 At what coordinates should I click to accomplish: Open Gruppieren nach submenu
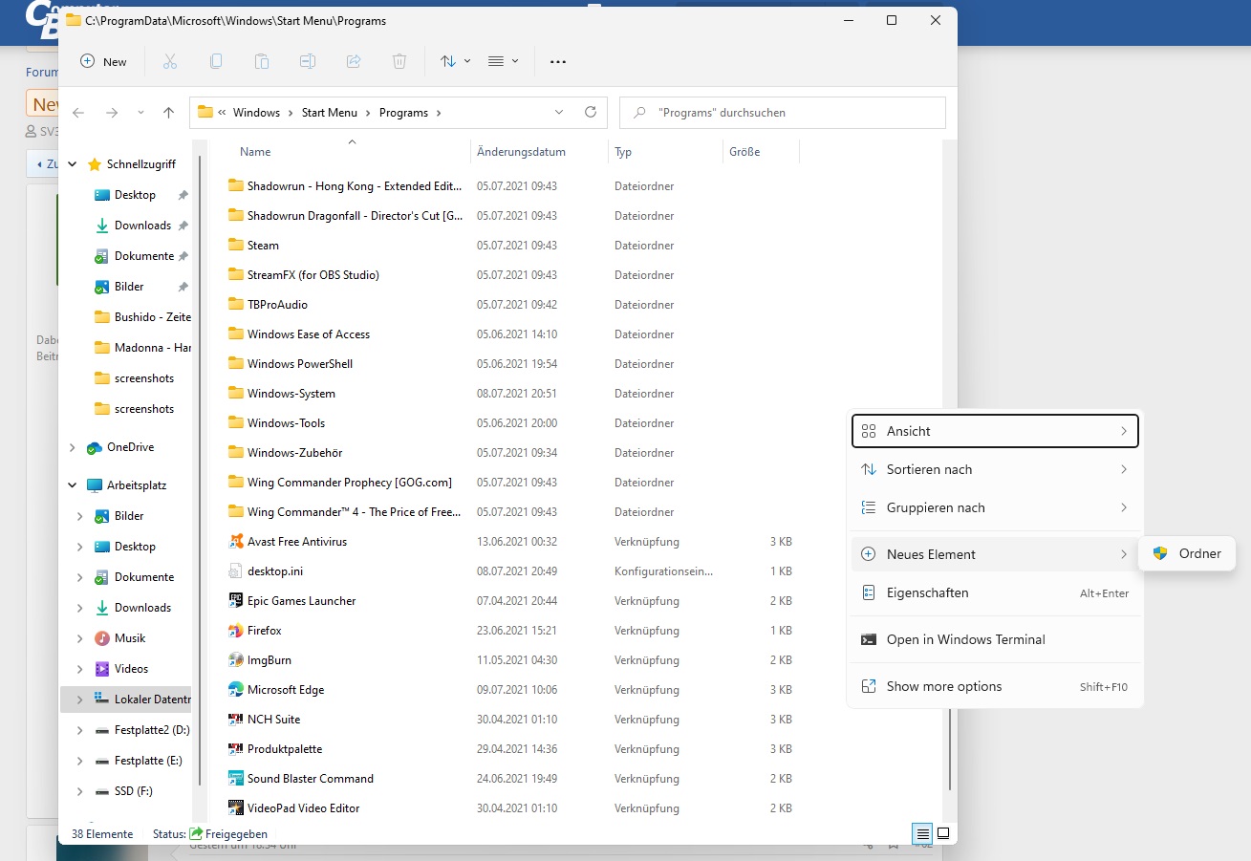[x=995, y=507]
